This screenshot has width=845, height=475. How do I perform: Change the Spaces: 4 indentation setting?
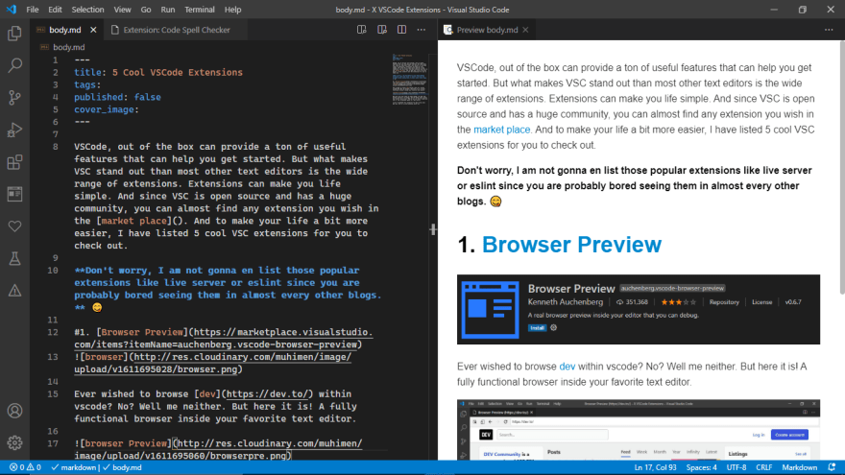(x=701, y=467)
